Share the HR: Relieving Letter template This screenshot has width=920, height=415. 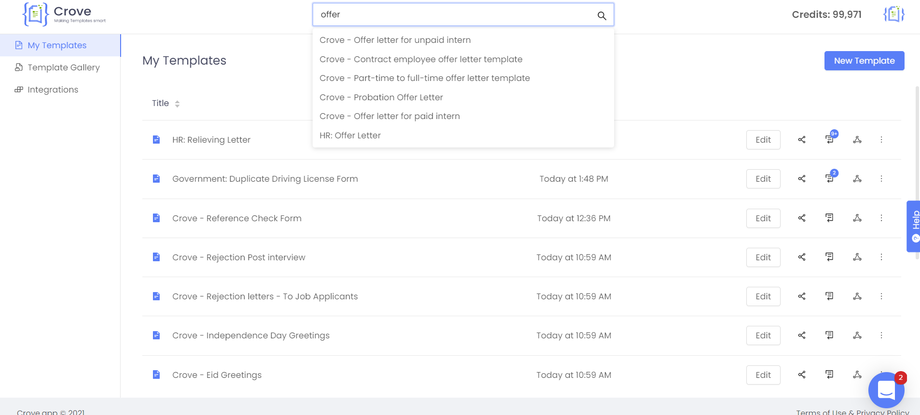802,140
